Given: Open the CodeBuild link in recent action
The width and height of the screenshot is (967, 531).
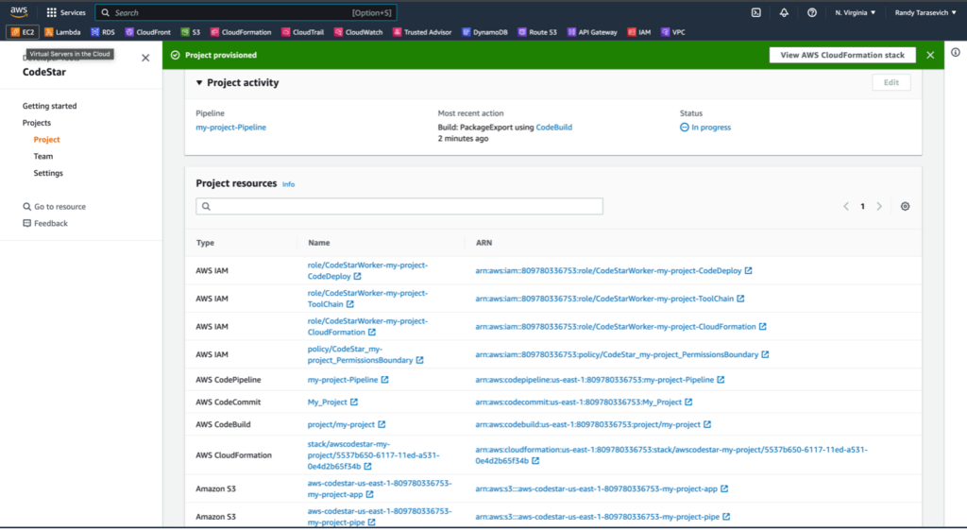Looking at the screenshot, I should (x=553, y=127).
